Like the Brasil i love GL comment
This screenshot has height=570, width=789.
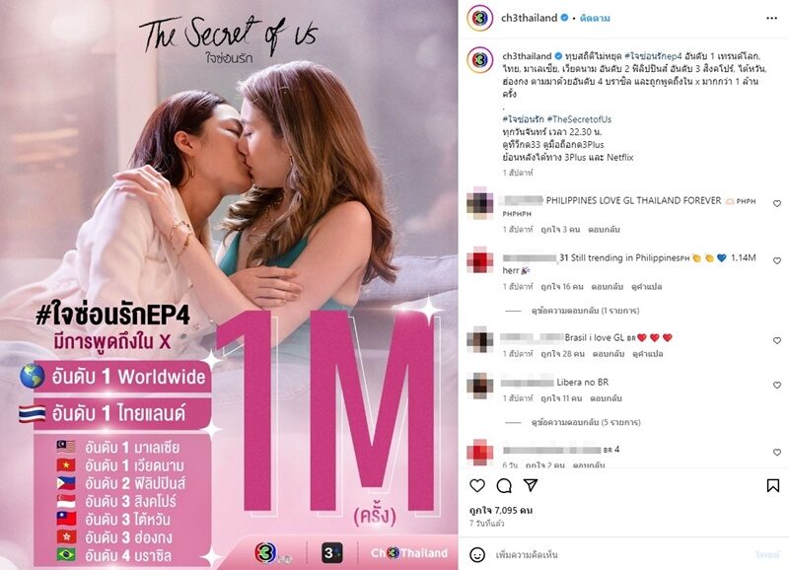click(777, 340)
